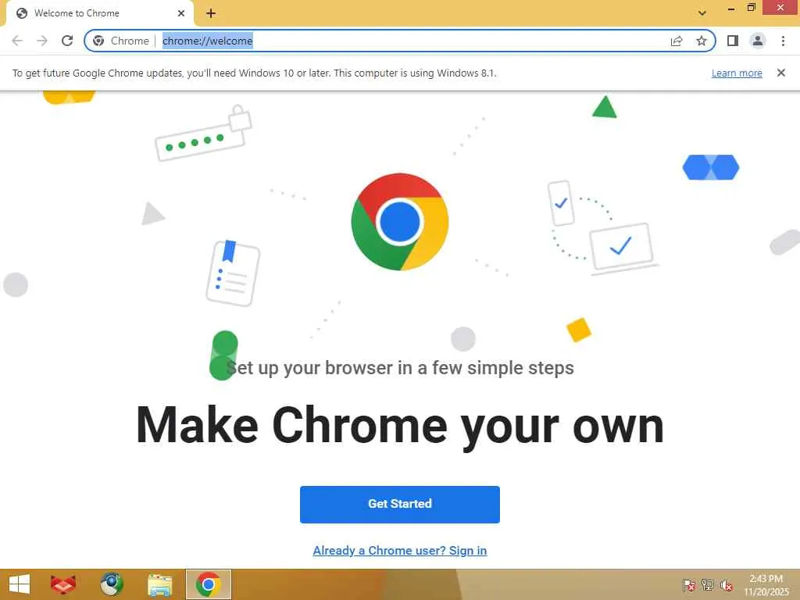Open the site info Chrome icon

click(99, 41)
